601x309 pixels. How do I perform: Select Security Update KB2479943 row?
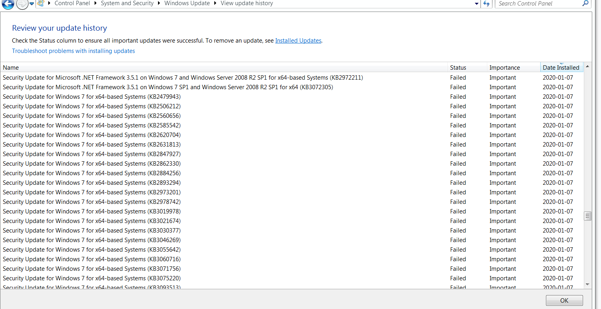click(x=292, y=97)
